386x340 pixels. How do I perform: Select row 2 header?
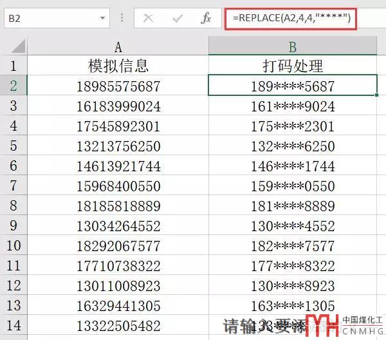pos(14,85)
